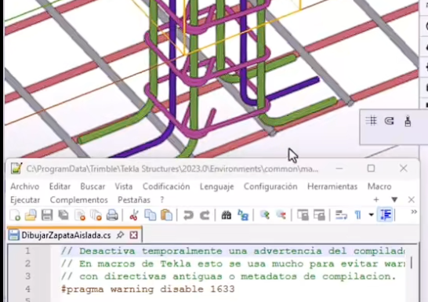Viewport: 428px width, 302px height.
Task: Maximize the Notepad++ window
Action: point(371,168)
